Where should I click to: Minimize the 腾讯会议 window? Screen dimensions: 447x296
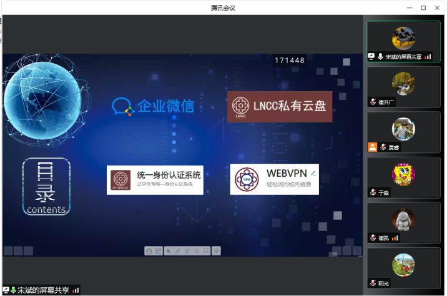click(x=410, y=8)
